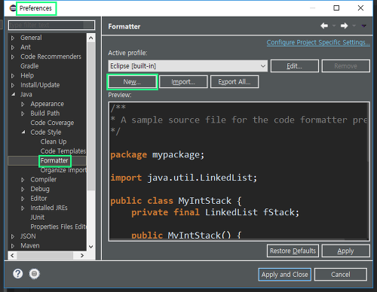This screenshot has width=377, height=292.
Task: Click the back navigation arrow icon
Action: (324, 26)
